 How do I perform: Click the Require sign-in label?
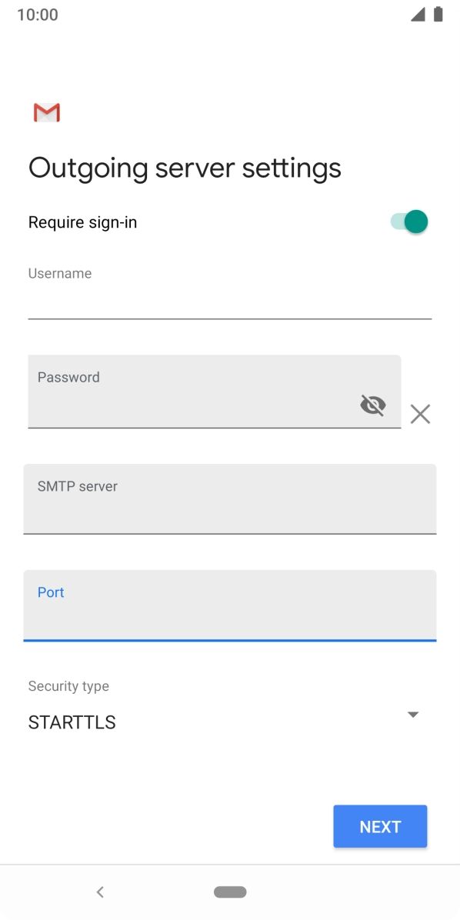tap(82, 222)
